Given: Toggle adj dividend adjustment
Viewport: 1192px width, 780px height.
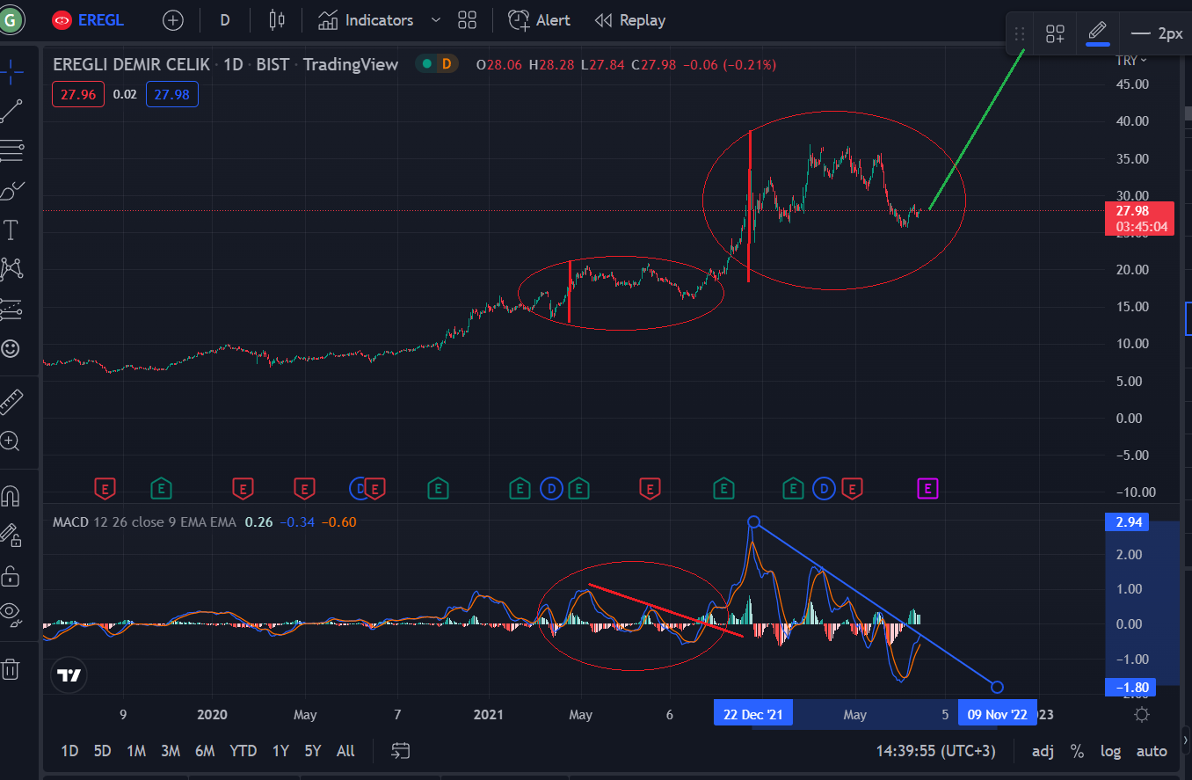Looking at the screenshot, I should pyautogui.click(x=1043, y=751).
